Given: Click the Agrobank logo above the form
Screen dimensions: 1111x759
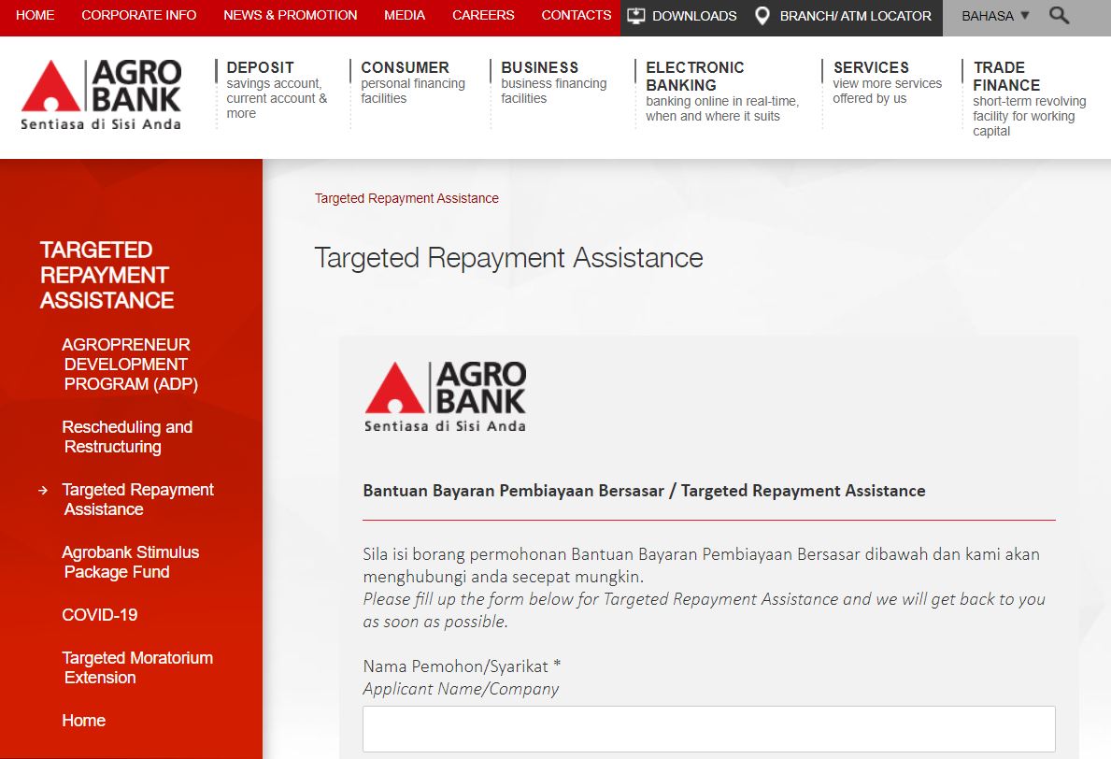Looking at the screenshot, I should [x=445, y=397].
